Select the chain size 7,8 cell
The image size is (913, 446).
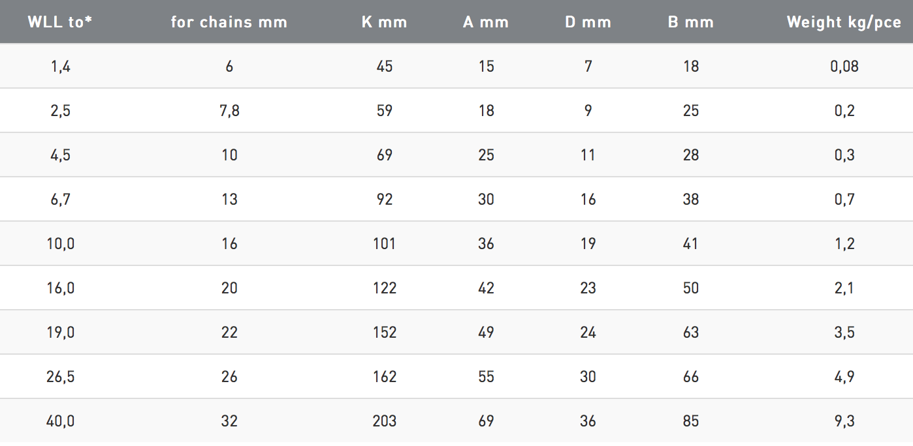click(x=229, y=111)
